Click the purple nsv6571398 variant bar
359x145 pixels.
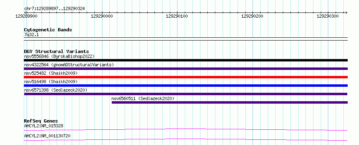(186, 94)
